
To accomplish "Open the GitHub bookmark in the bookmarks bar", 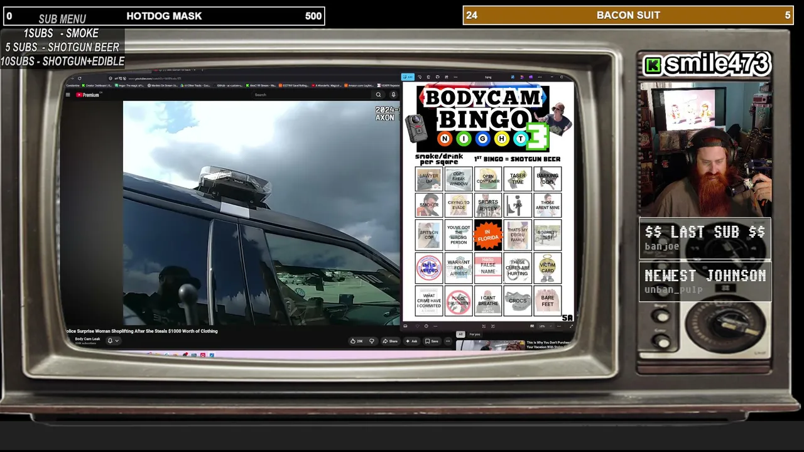I will pyautogui.click(x=230, y=85).
